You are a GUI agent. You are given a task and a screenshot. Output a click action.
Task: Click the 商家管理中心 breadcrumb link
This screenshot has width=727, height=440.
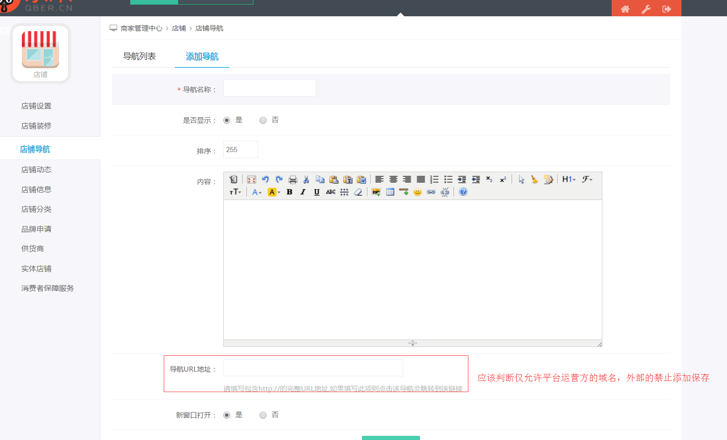pos(141,28)
